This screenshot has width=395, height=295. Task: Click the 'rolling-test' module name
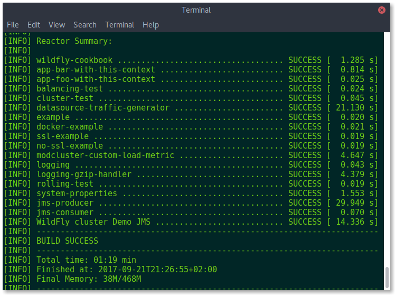tap(65, 184)
